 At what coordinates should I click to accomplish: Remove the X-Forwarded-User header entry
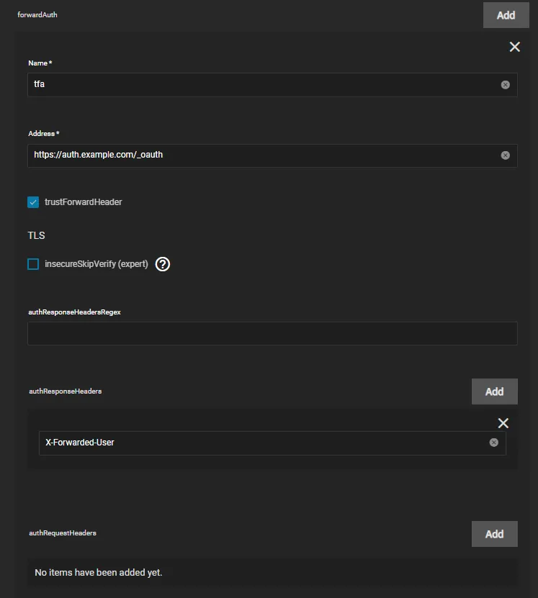click(x=503, y=423)
